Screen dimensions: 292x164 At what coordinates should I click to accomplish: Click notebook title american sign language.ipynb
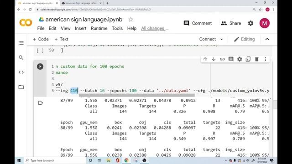pyautogui.click(x=84, y=20)
